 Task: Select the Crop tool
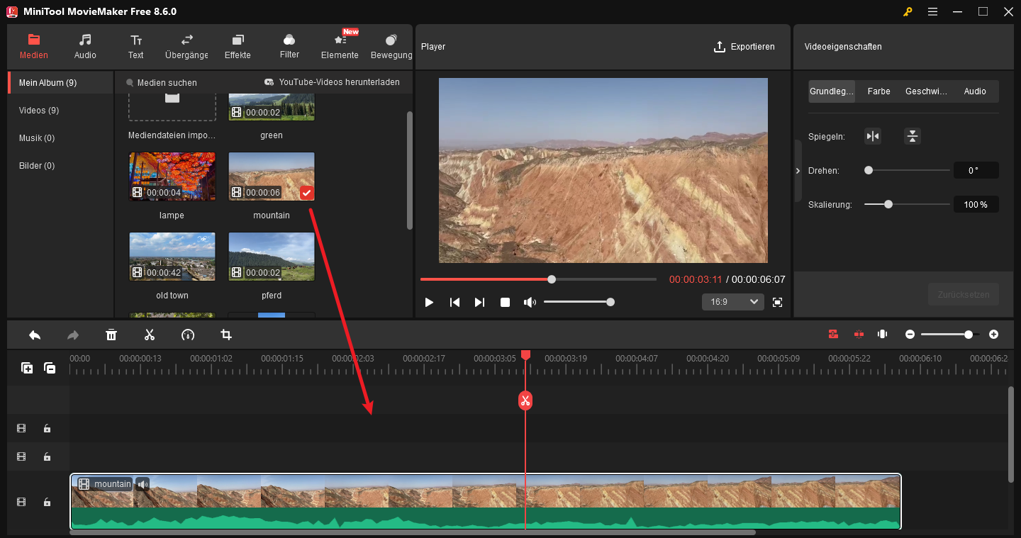(226, 334)
